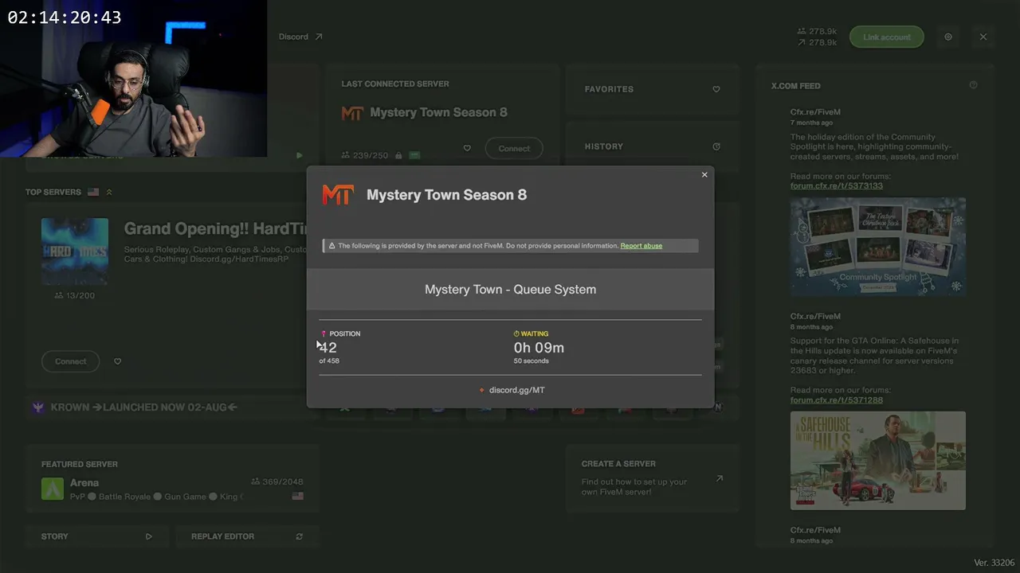Connect to the Grand Opening HardTimes server
The image size is (1020, 573).
click(70, 361)
